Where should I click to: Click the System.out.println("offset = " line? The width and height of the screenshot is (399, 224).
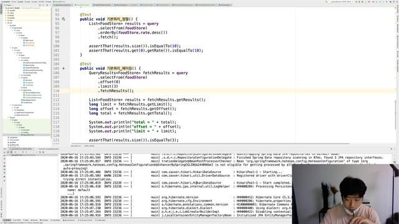pos(135,127)
